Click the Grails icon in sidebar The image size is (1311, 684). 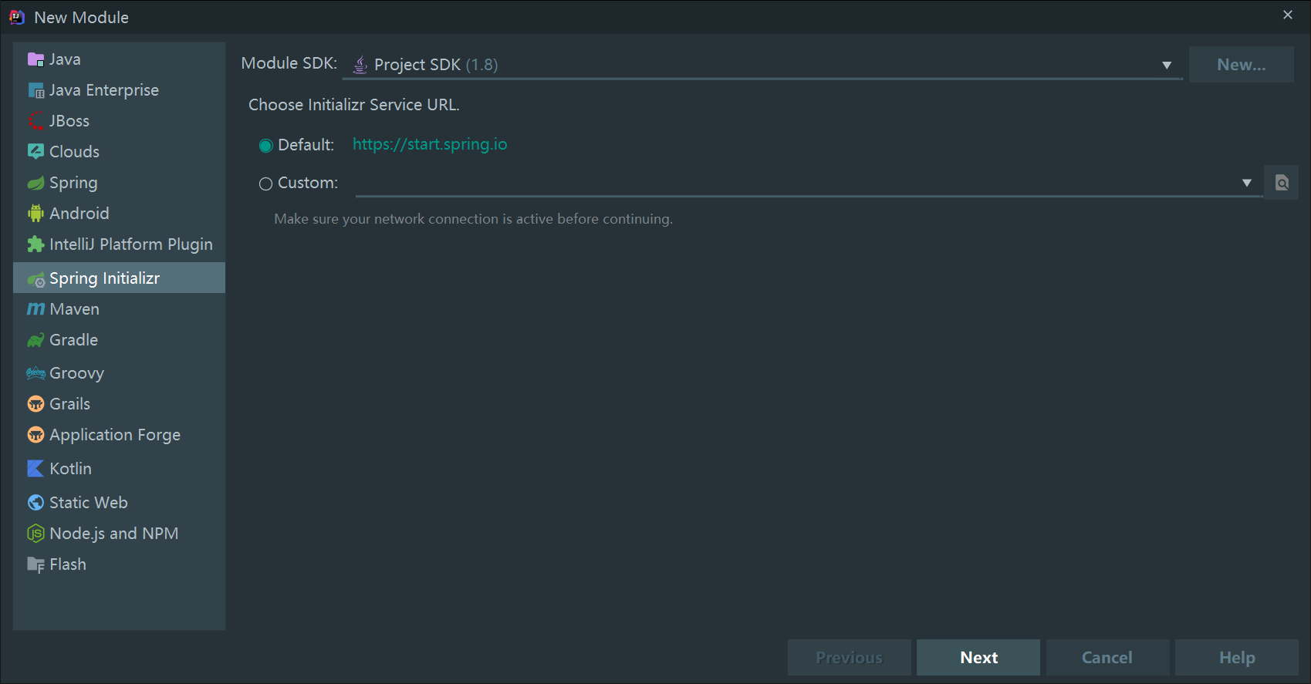coord(35,404)
